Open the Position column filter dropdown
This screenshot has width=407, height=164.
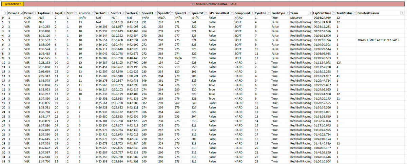(x=93, y=13)
